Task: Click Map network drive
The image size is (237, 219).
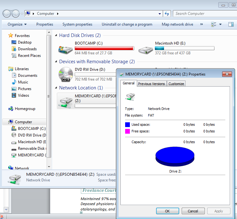Action: 178,24
